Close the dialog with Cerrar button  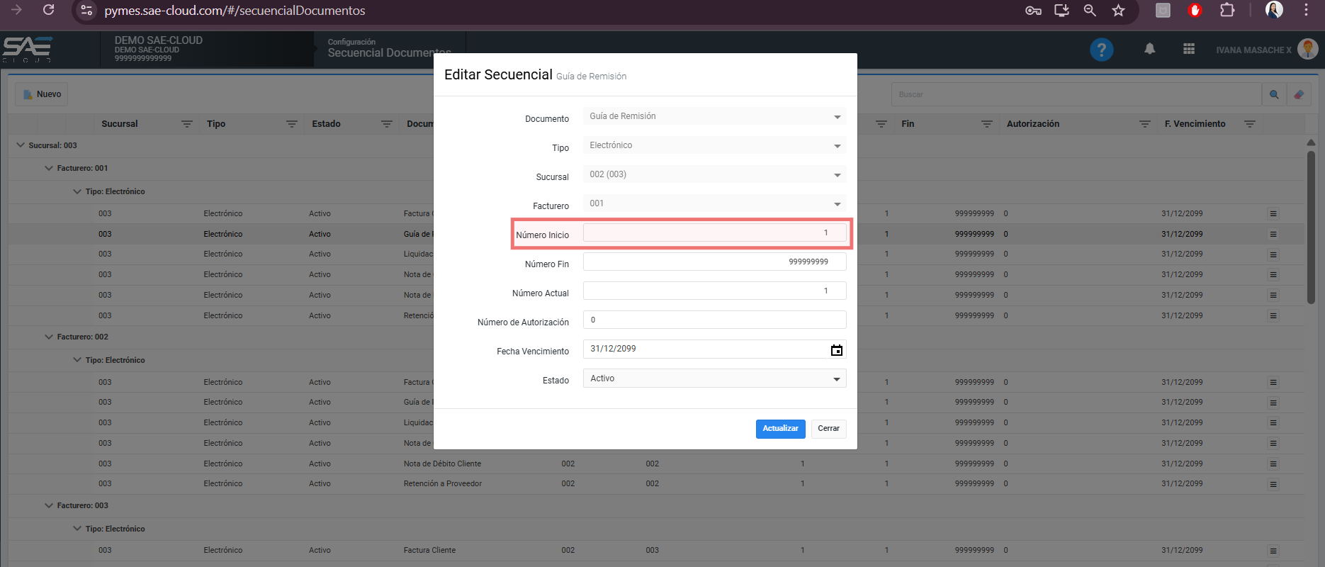point(828,429)
